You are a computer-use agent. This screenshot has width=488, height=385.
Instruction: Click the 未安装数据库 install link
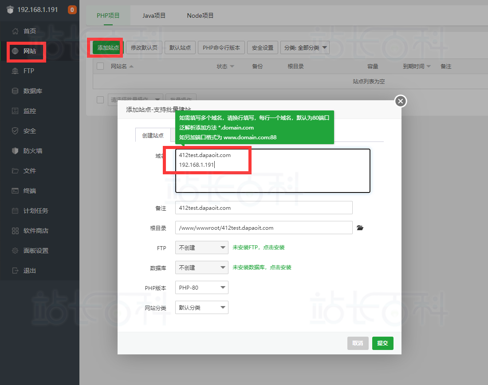[x=262, y=267]
